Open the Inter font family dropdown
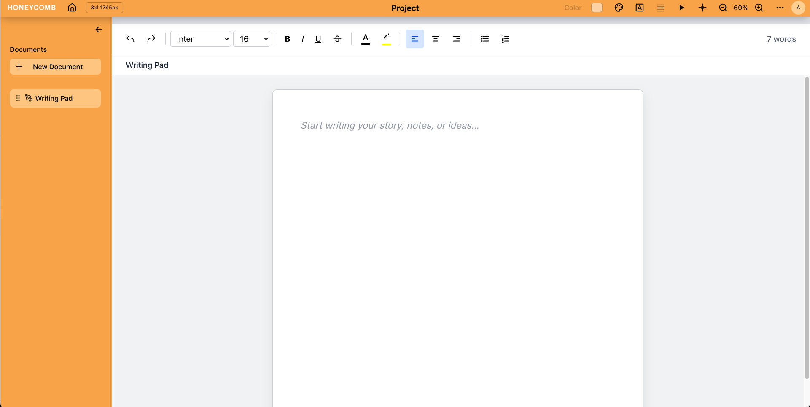 pos(200,39)
